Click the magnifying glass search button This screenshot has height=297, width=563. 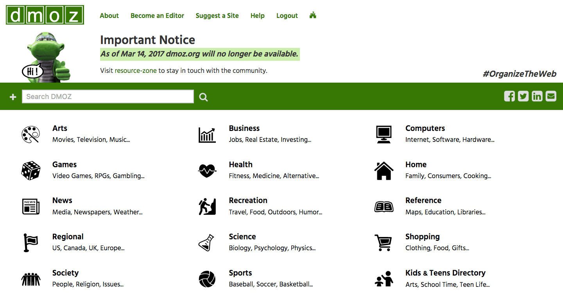click(203, 97)
